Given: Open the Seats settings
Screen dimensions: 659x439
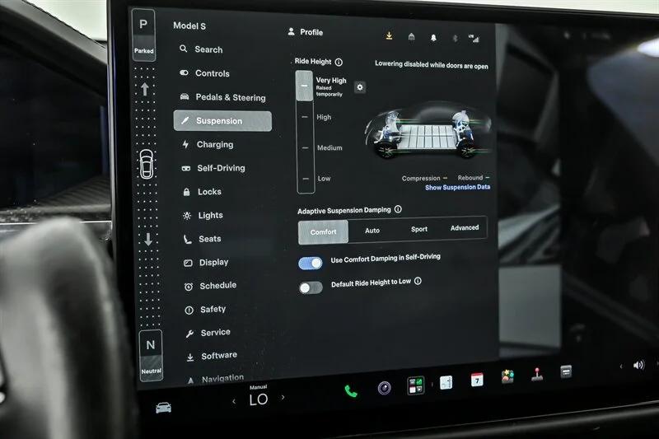Looking at the screenshot, I should [202, 239].
